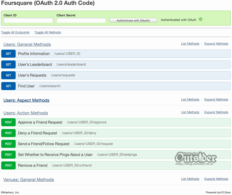
Task: List Methods for Users: Action Methods
Action: (190, 112)
